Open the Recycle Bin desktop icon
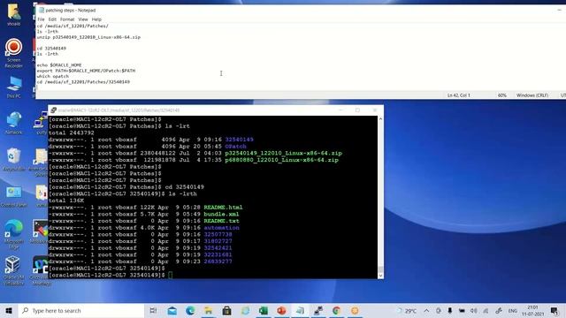Viewport: 566px width, 318px height. (14, 159)
